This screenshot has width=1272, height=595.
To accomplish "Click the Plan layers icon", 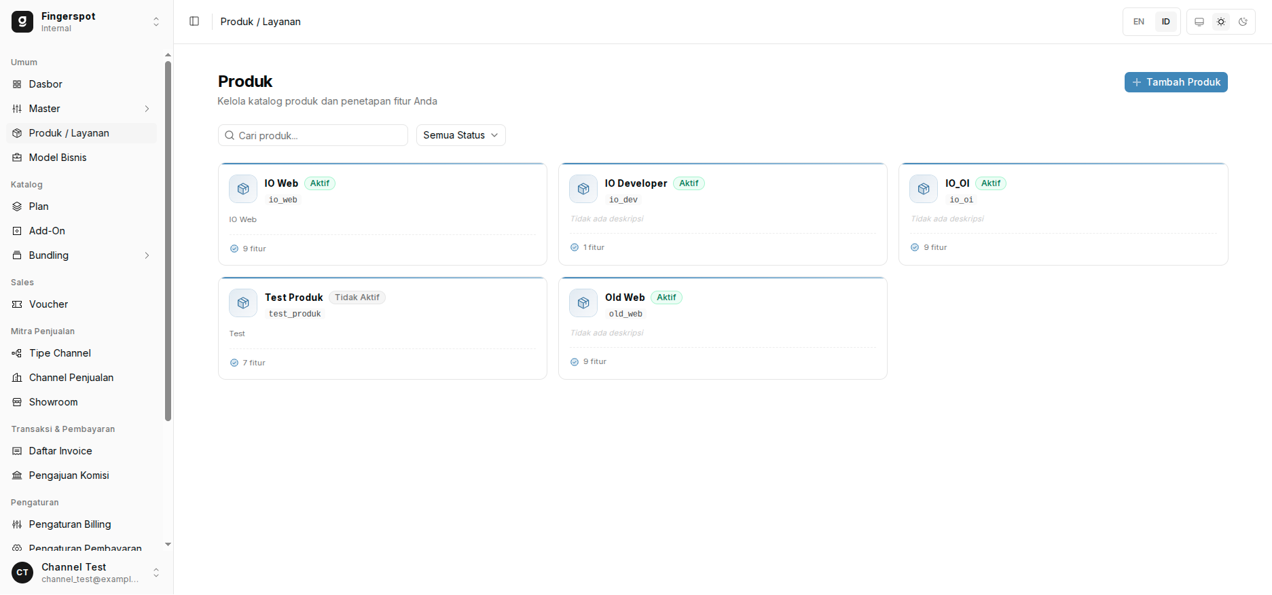I will point(17,206).
